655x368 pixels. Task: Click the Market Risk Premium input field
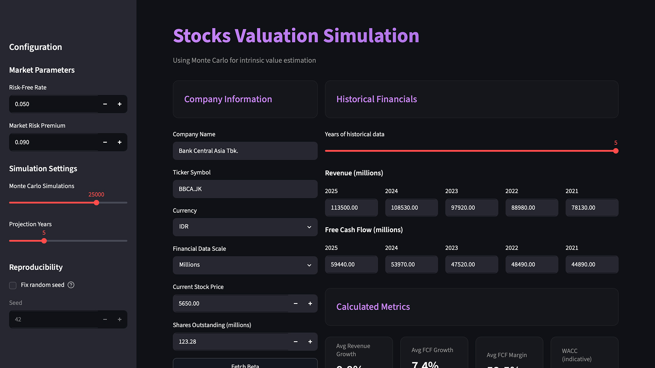pyautogui.click(x=53, y=142)
